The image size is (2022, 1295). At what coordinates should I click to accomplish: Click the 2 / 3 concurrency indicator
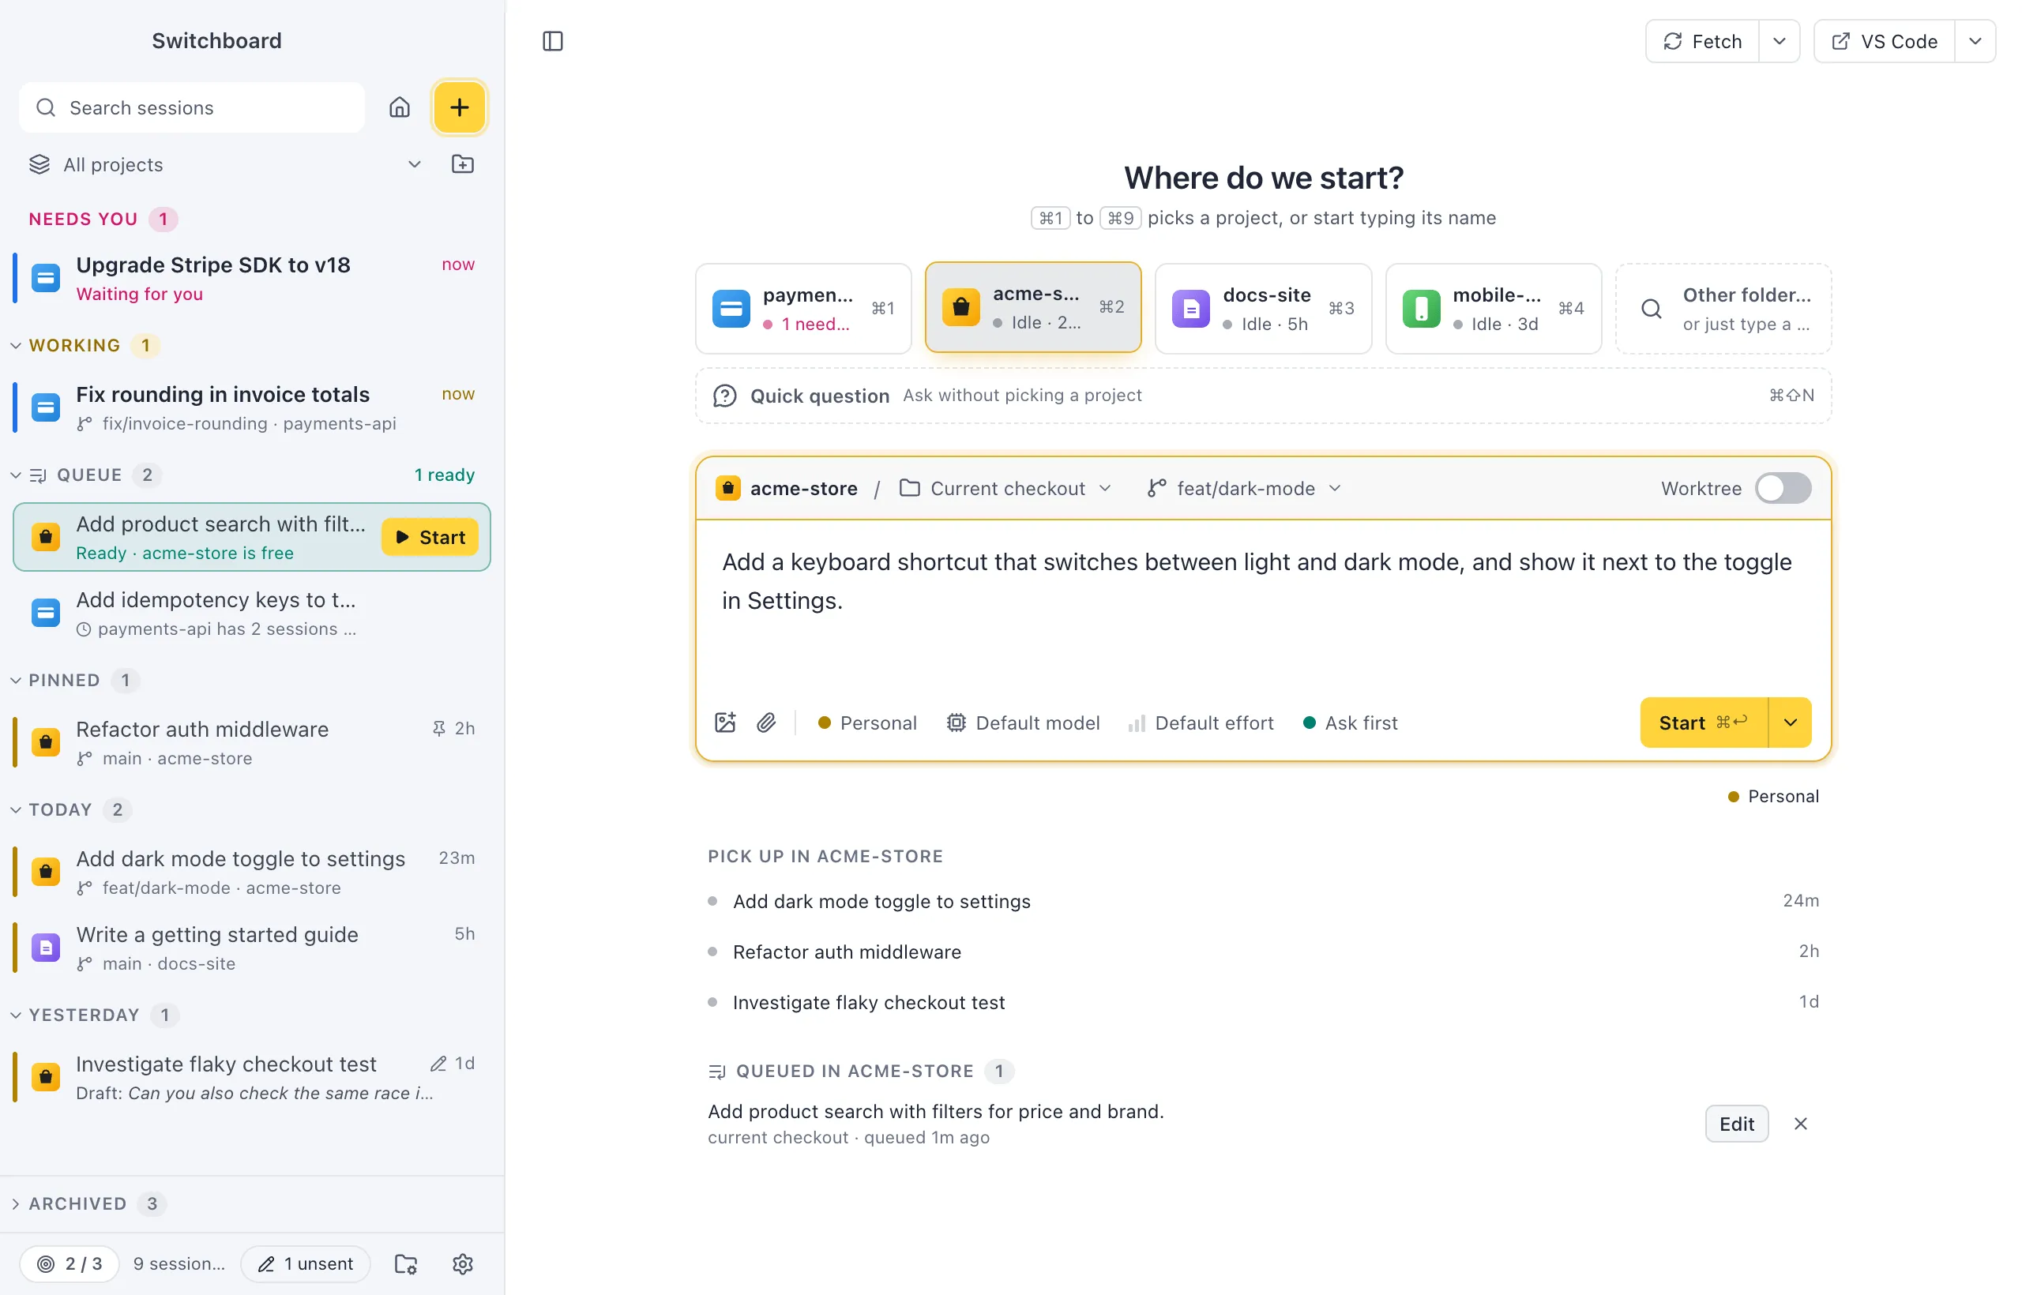(70, 1264)
